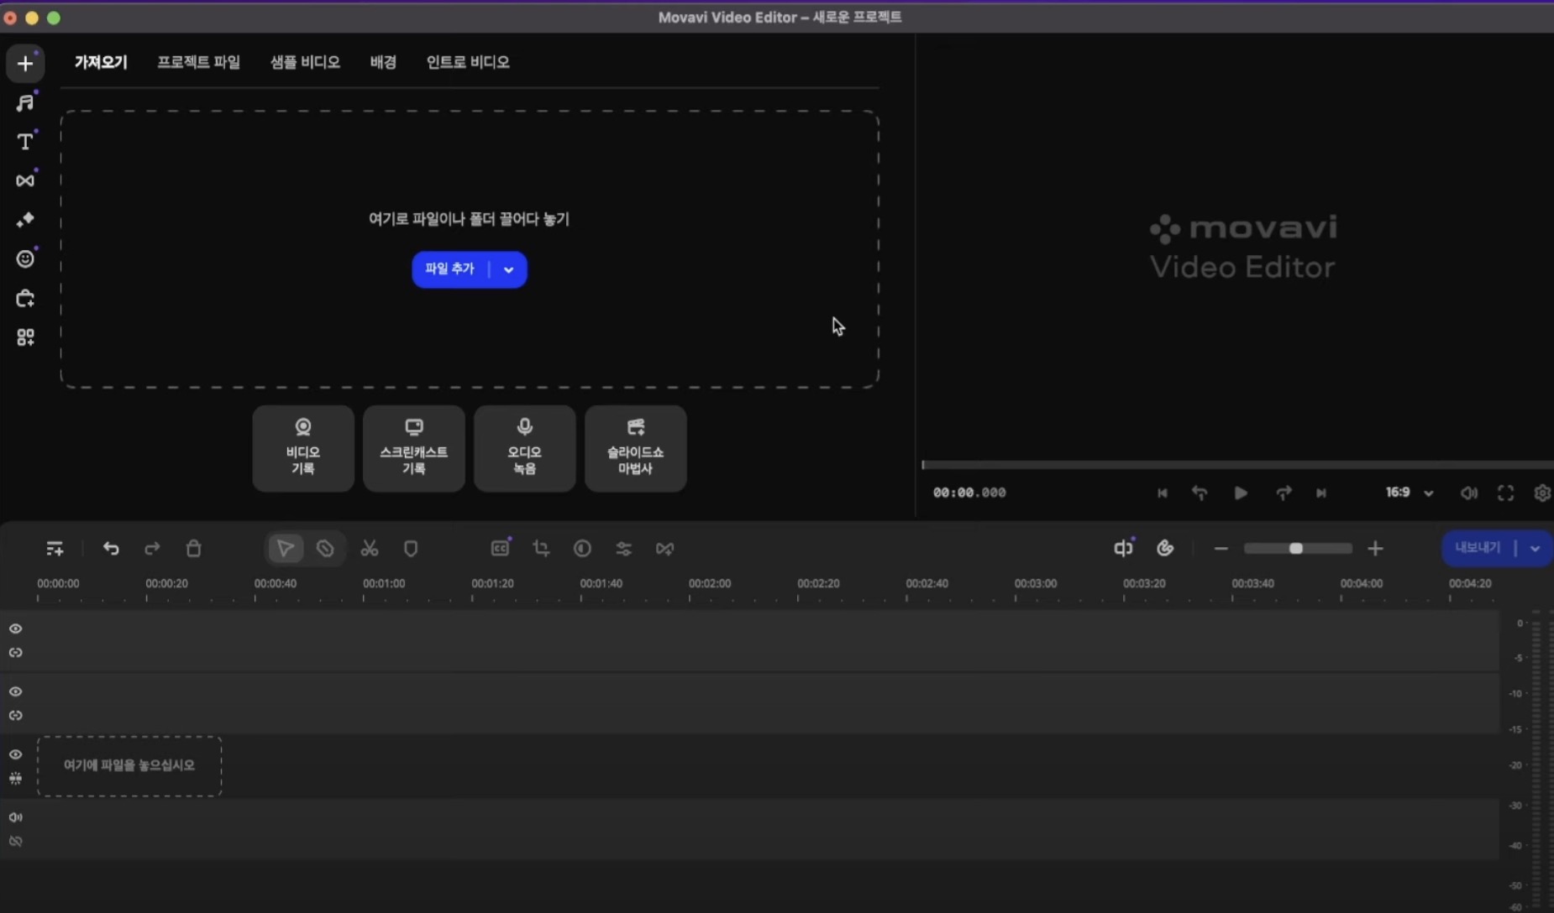Switch to the 프로젝트 파일 tab
Viewport: 1554px width, 913px height.
click(199, 62)
